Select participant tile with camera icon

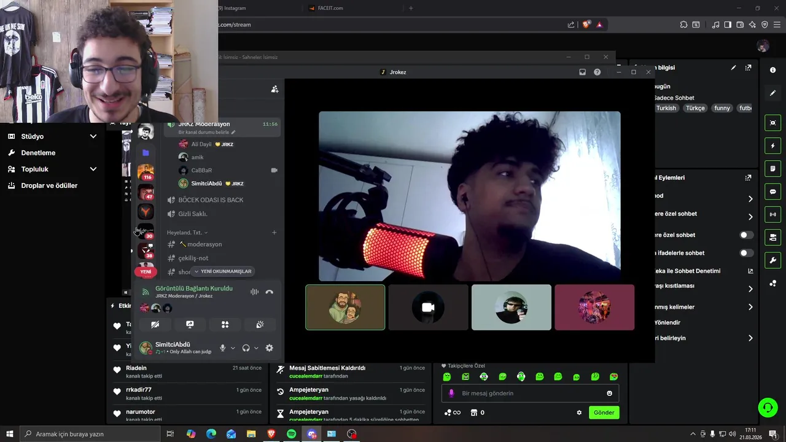point(428,307)
